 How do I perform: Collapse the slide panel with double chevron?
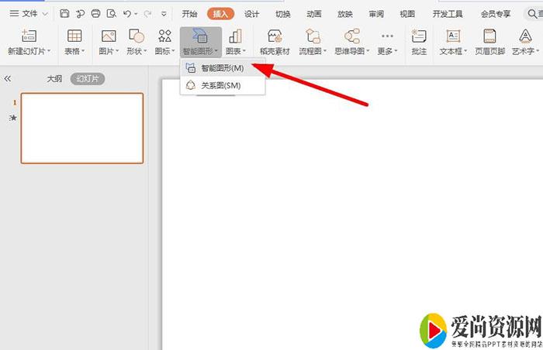8,79
